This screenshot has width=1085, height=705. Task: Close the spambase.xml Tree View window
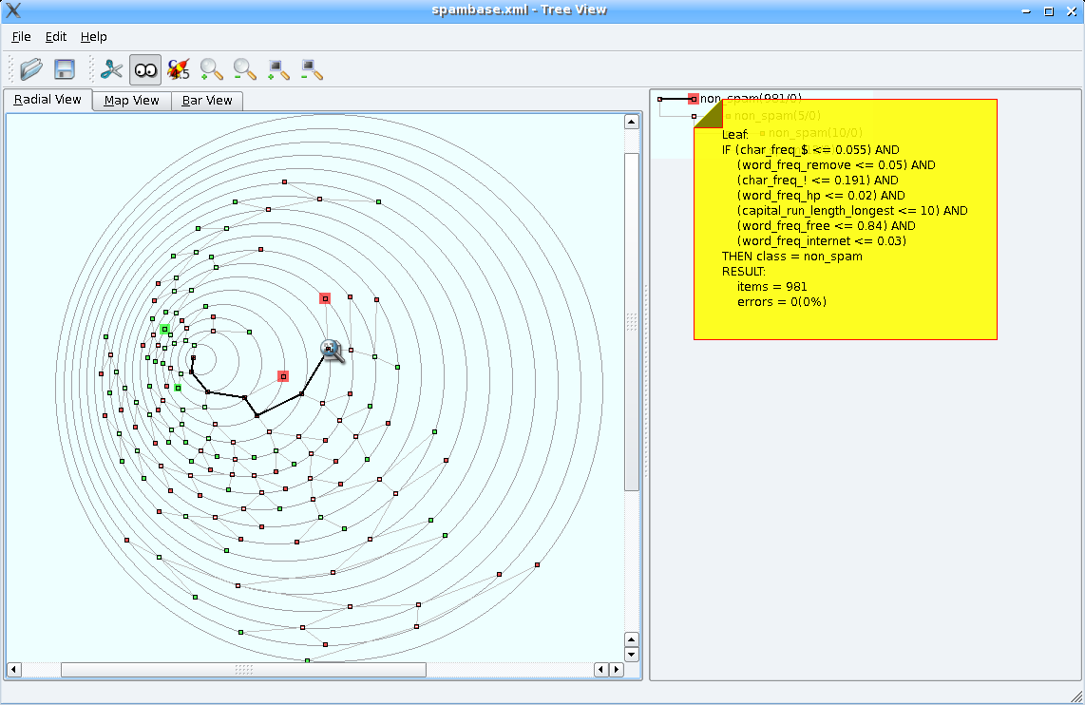1072,11
